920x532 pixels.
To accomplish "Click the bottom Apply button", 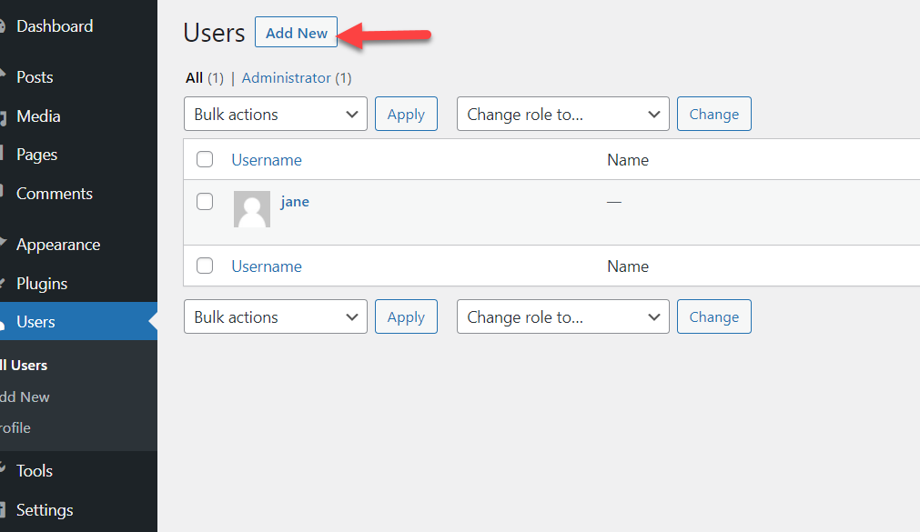I will point(406,316).
